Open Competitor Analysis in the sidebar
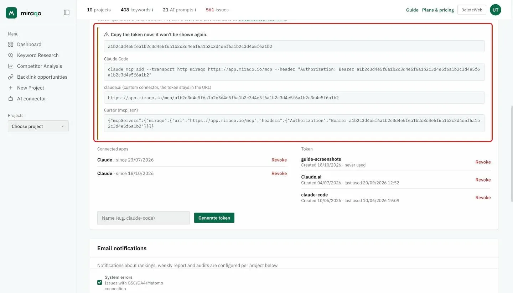Viewport: 513px width, 293px height. [40, 66]
